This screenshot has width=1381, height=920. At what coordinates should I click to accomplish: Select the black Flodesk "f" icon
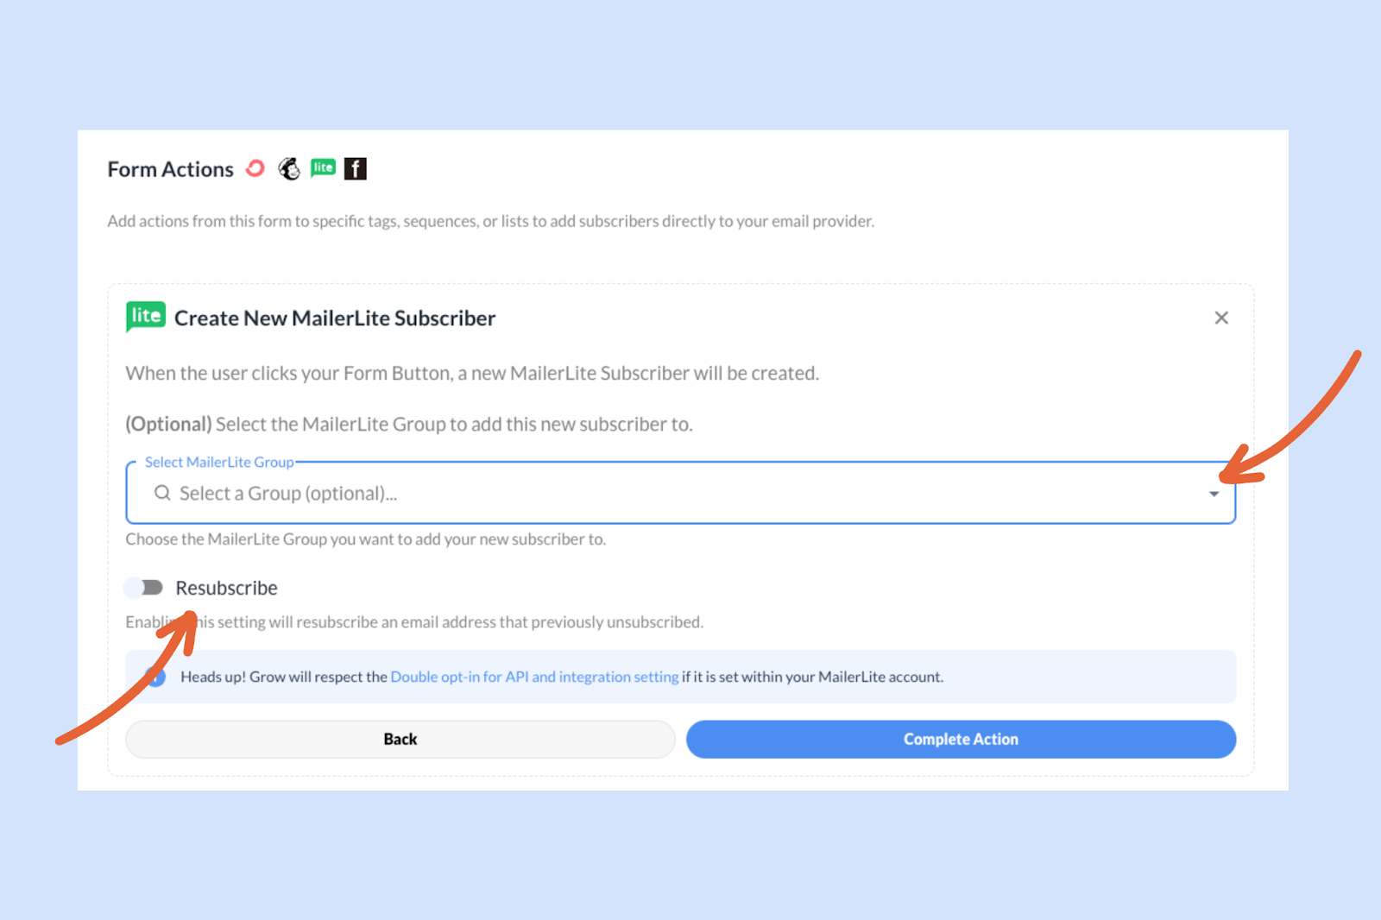click(356, 168)
